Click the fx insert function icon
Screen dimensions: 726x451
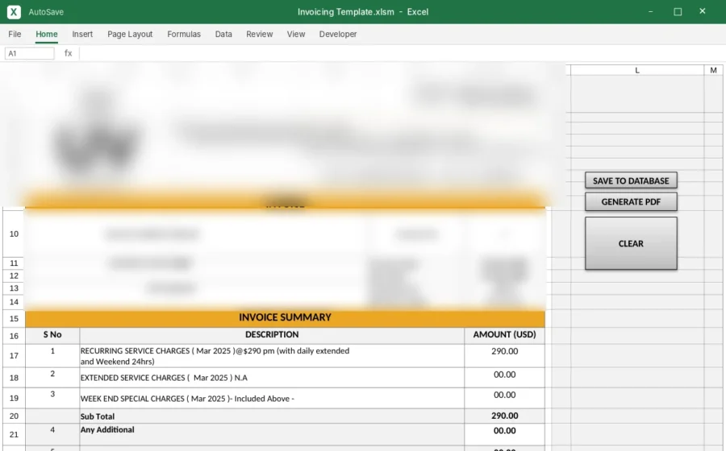click(x=68, y=53)
